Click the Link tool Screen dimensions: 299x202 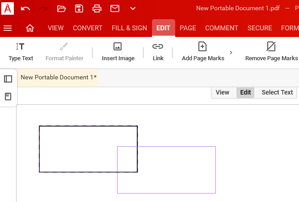[x=158, y=52]
